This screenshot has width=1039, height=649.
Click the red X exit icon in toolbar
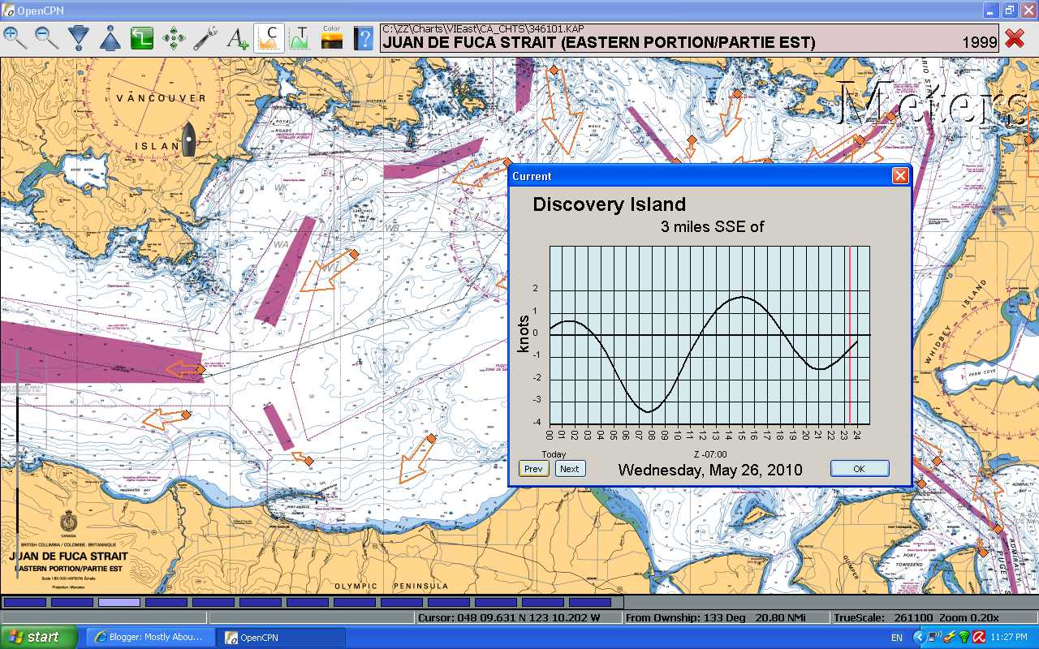click(x=1015, y=38)
